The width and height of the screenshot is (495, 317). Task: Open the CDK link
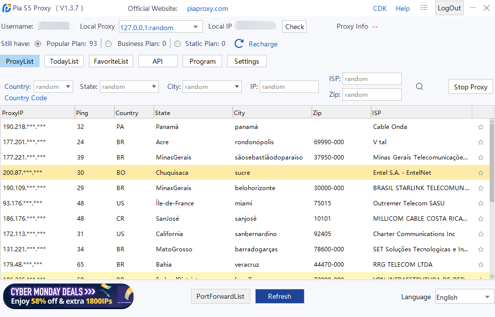380,8
